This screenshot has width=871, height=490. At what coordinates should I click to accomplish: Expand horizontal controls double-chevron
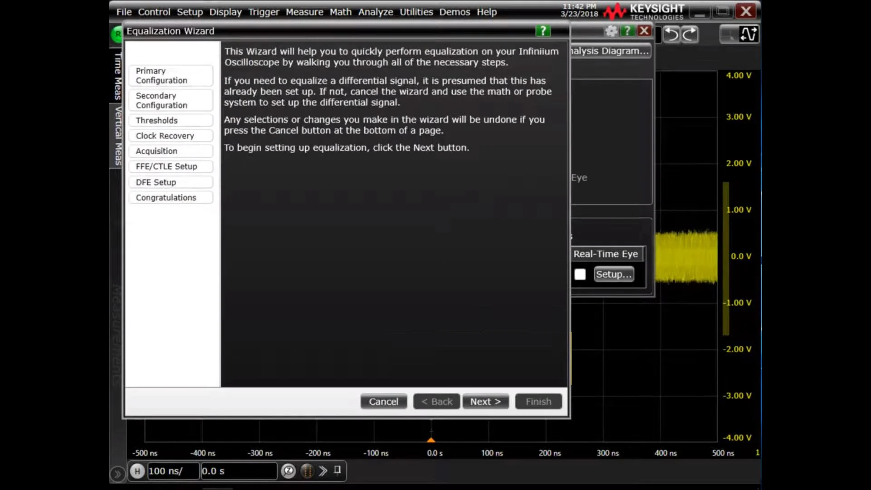[323, 471]
